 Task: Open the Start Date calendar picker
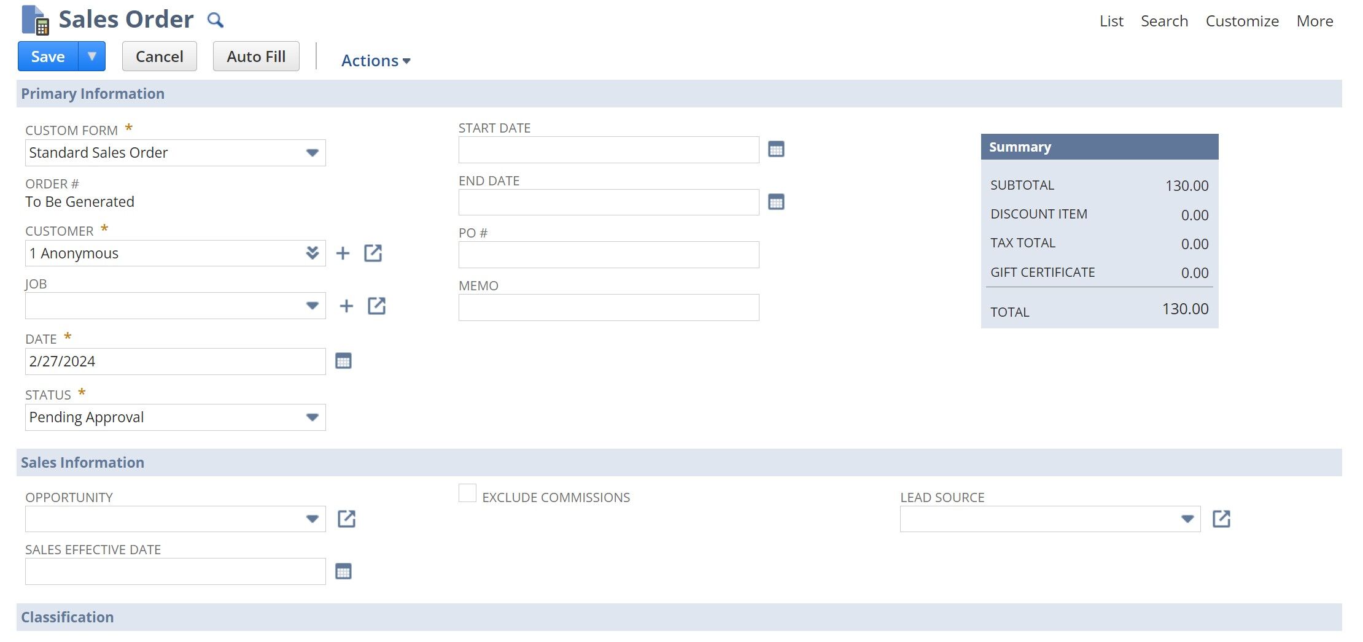(x=775, y=149)
